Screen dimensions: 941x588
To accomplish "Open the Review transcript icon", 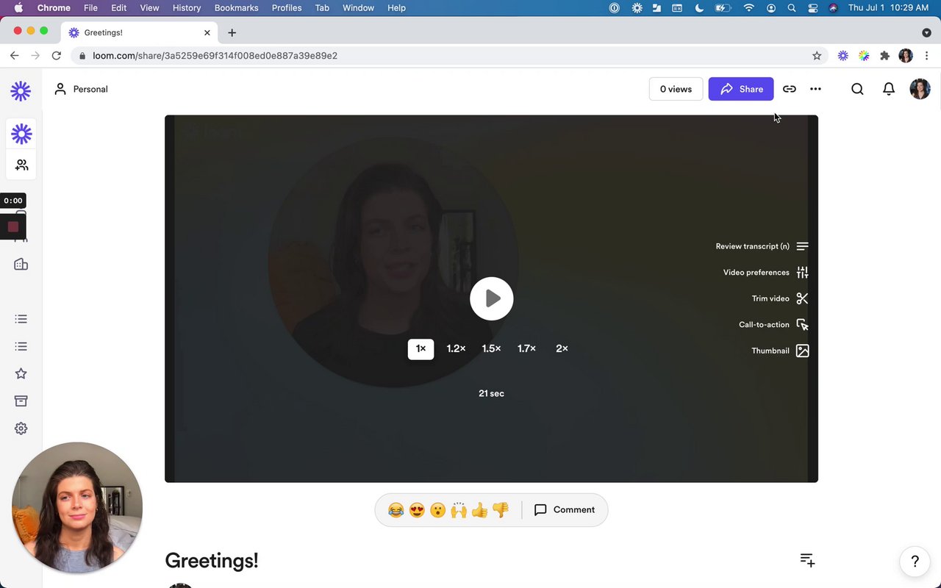I will (802, 246).
